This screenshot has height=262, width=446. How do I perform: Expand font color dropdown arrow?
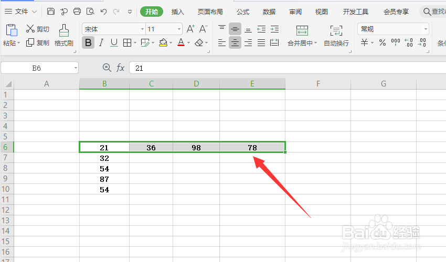coord(188,43)
